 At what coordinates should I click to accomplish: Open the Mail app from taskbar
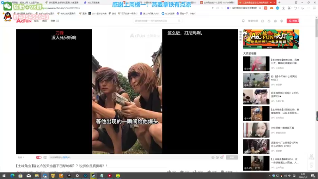pyautogui.click(x=29, y=175)
